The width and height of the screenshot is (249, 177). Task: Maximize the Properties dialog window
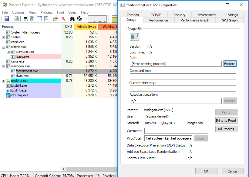tap(227, 5)
